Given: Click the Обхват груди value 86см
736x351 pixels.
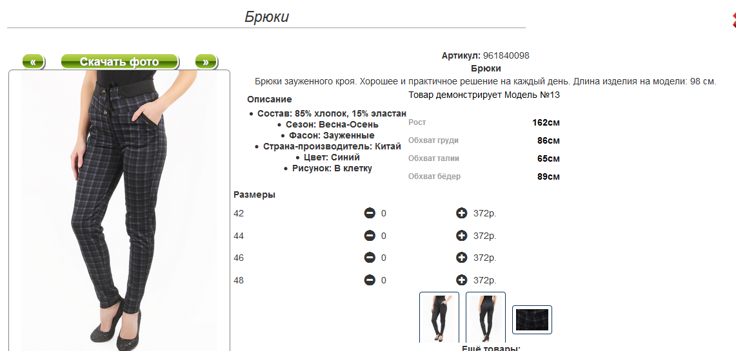Looking at the screenshot, I should (548, 140).
